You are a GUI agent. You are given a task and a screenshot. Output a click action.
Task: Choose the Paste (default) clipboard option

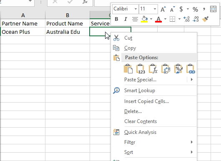(128, 69)
